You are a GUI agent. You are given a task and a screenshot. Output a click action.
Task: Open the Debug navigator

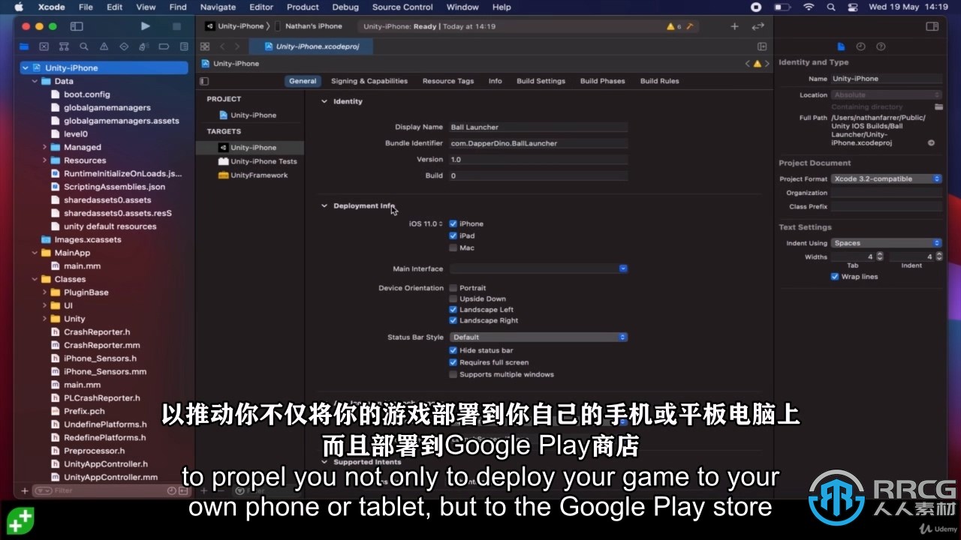[144, 46]
